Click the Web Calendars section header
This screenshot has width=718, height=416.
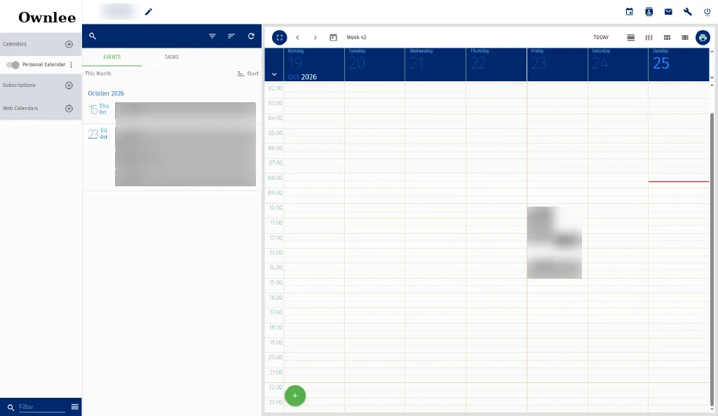point(41,109)
